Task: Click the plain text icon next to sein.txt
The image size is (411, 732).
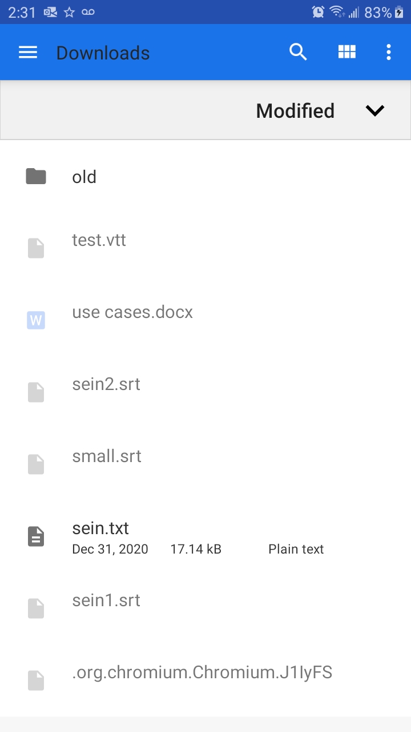Action: pos(35,536)
